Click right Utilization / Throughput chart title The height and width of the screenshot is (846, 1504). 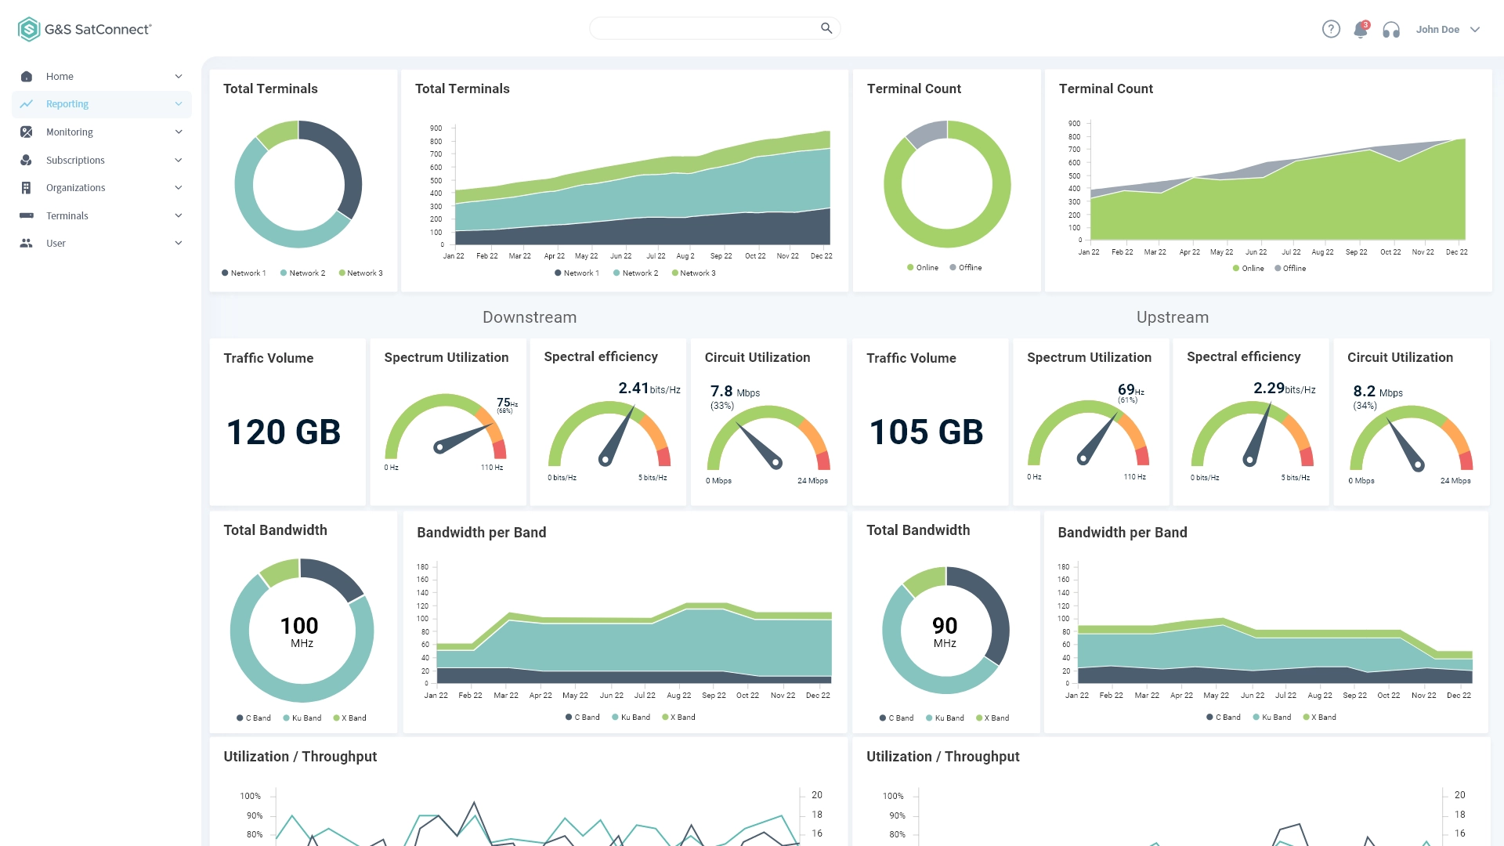click(x=942, y=757)
